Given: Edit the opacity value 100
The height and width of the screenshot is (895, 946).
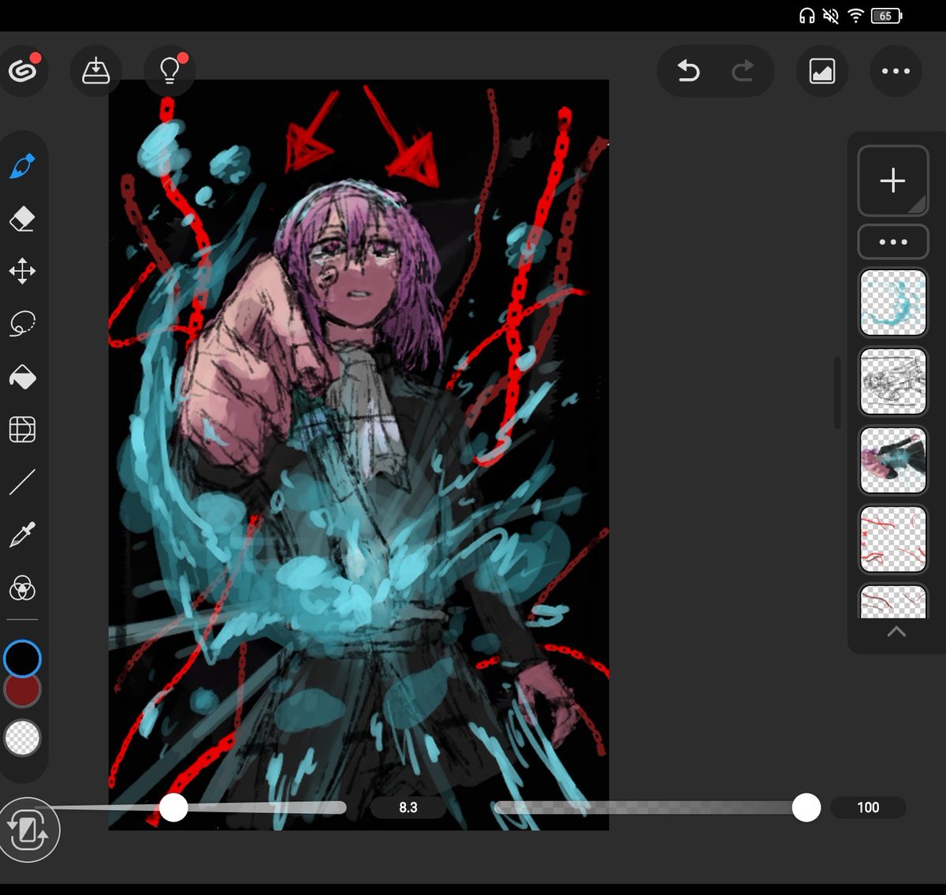Looking at the screenshot, I should click(868, 808).
